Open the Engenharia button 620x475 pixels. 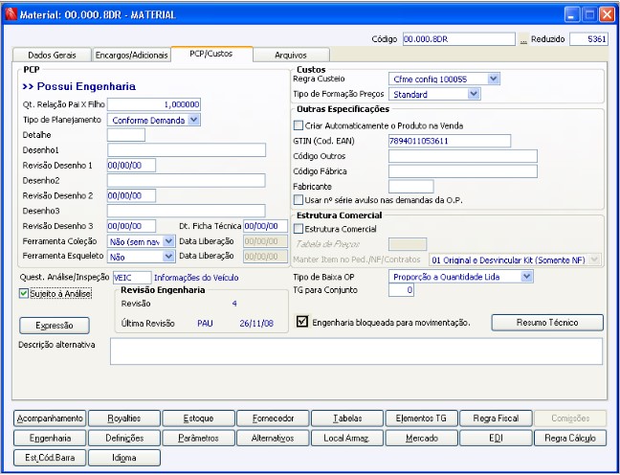tap(50, 438)
